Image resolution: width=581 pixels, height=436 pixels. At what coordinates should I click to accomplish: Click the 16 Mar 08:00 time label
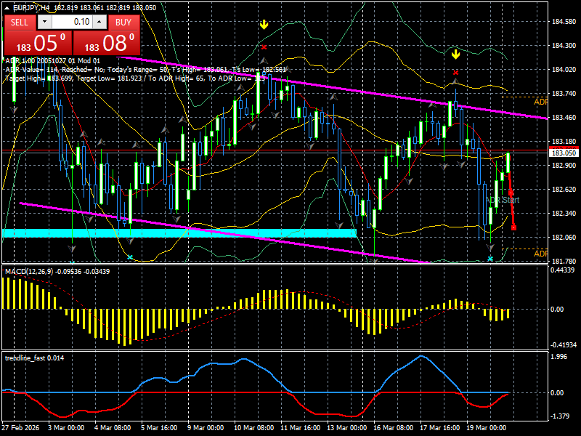click(x=393, y=427)
